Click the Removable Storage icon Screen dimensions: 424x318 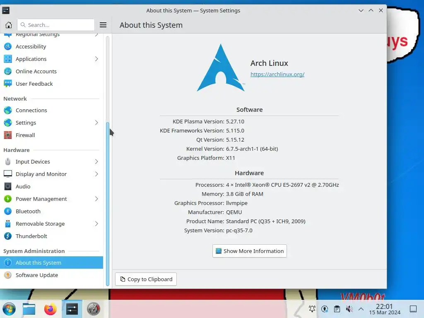pos(8,224)
